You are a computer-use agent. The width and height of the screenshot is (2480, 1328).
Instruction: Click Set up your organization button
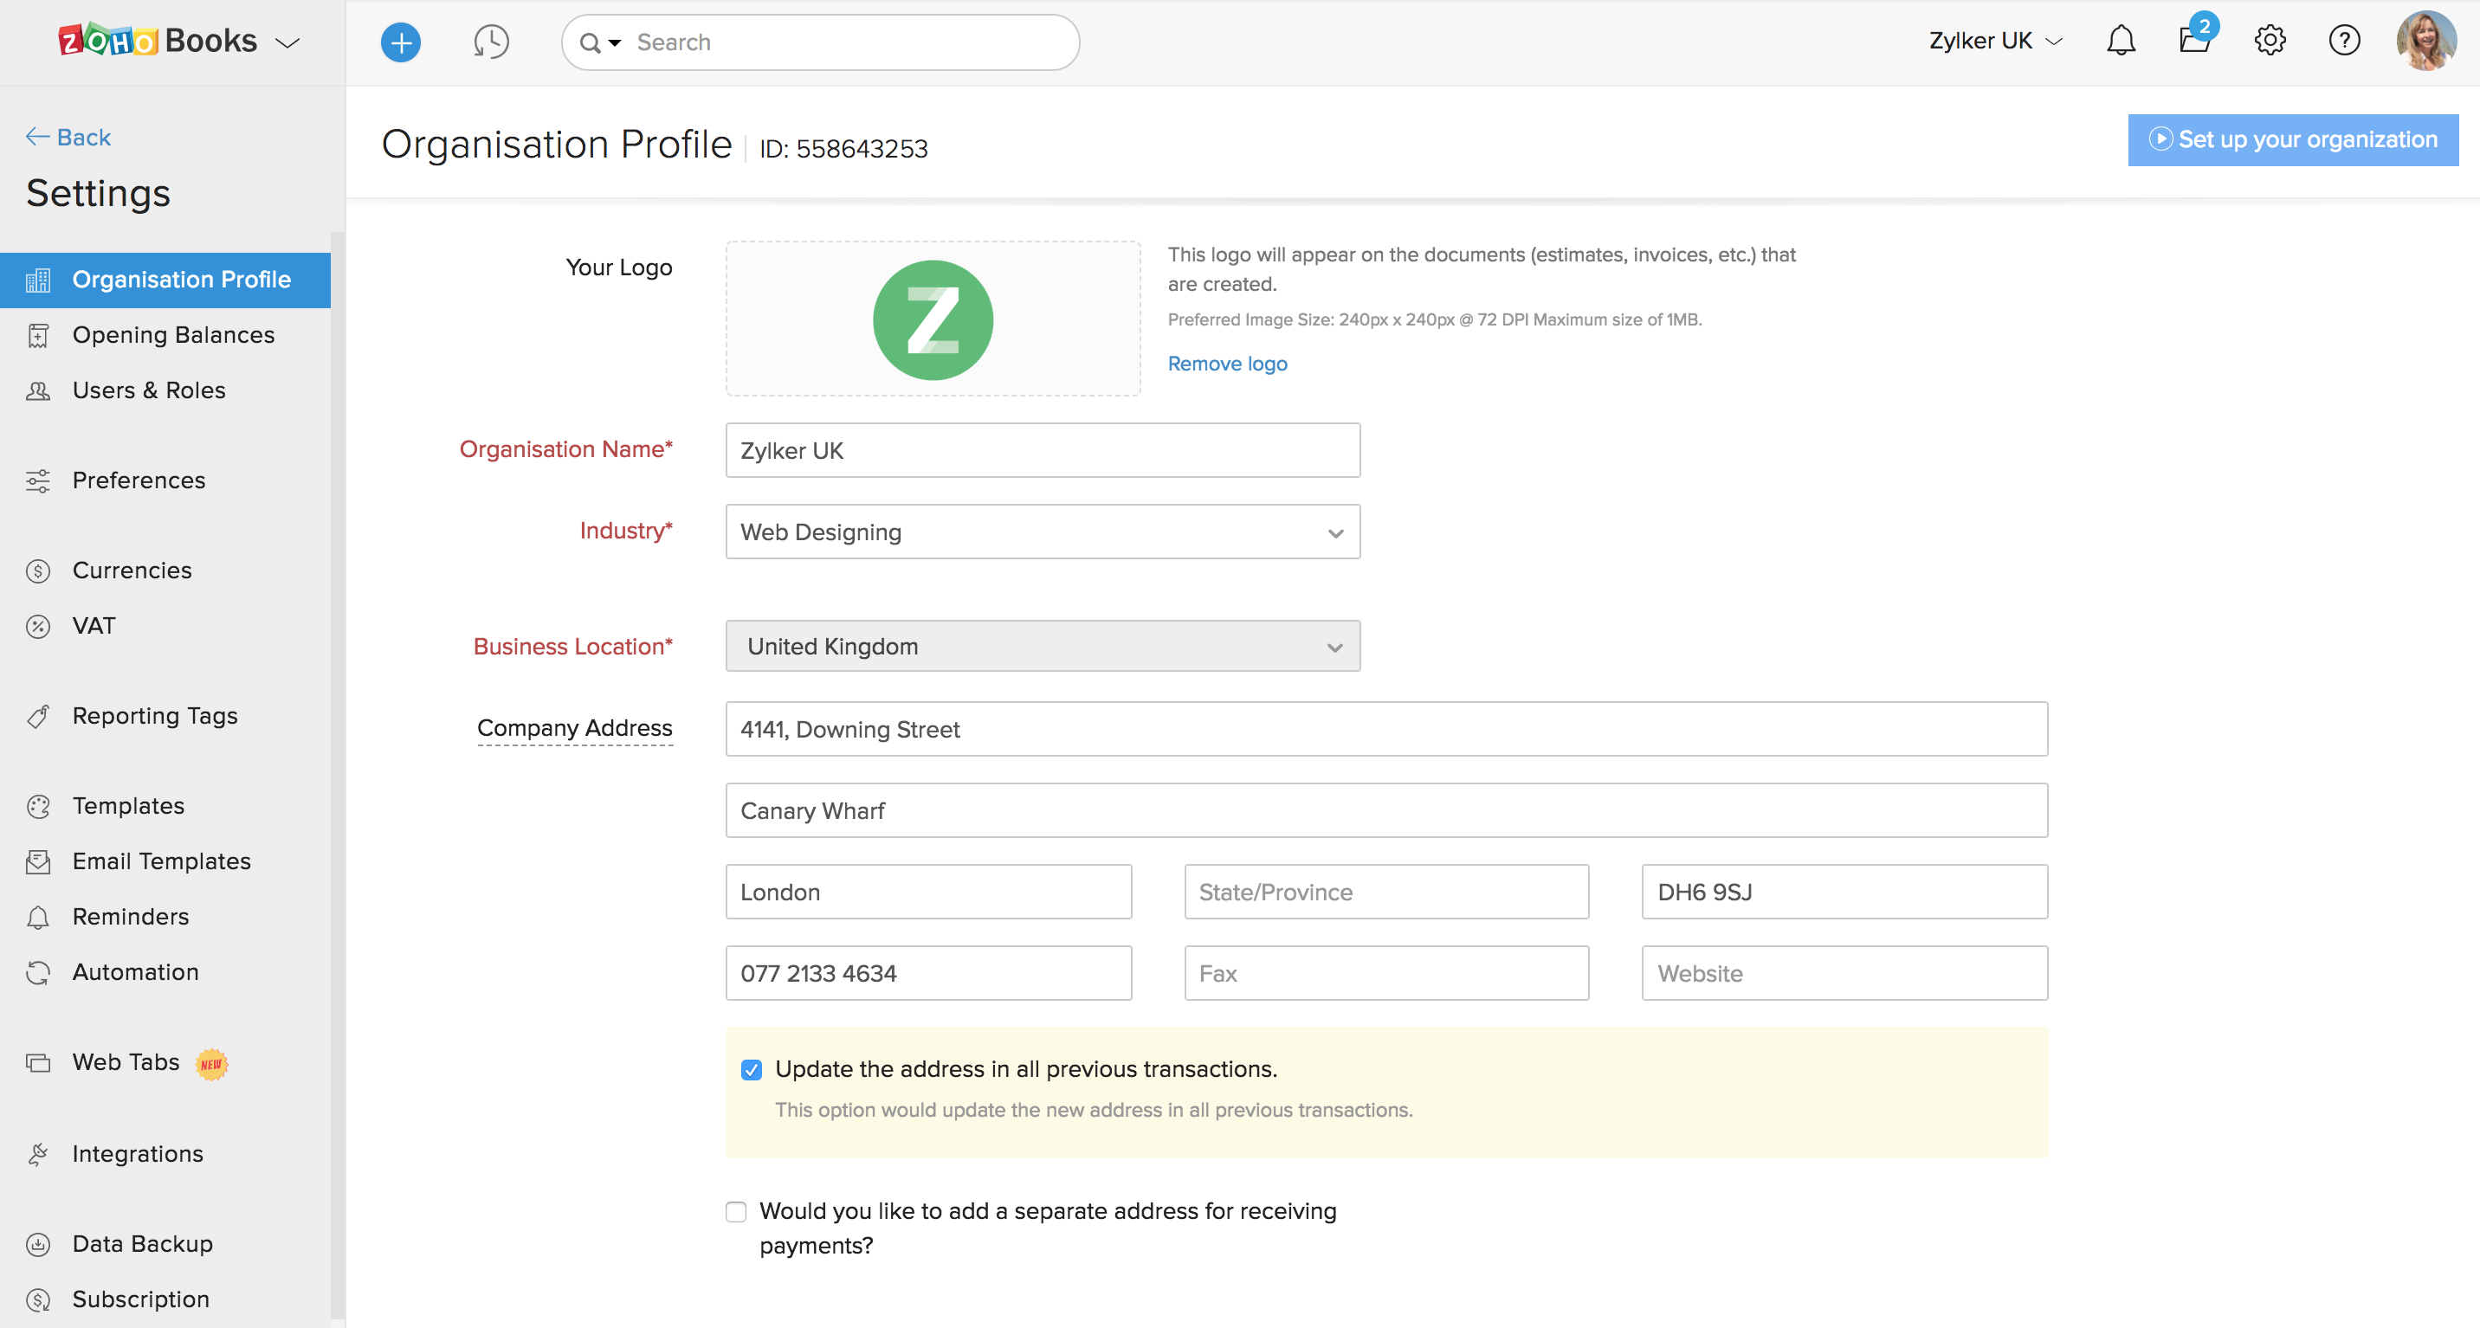2292,139
